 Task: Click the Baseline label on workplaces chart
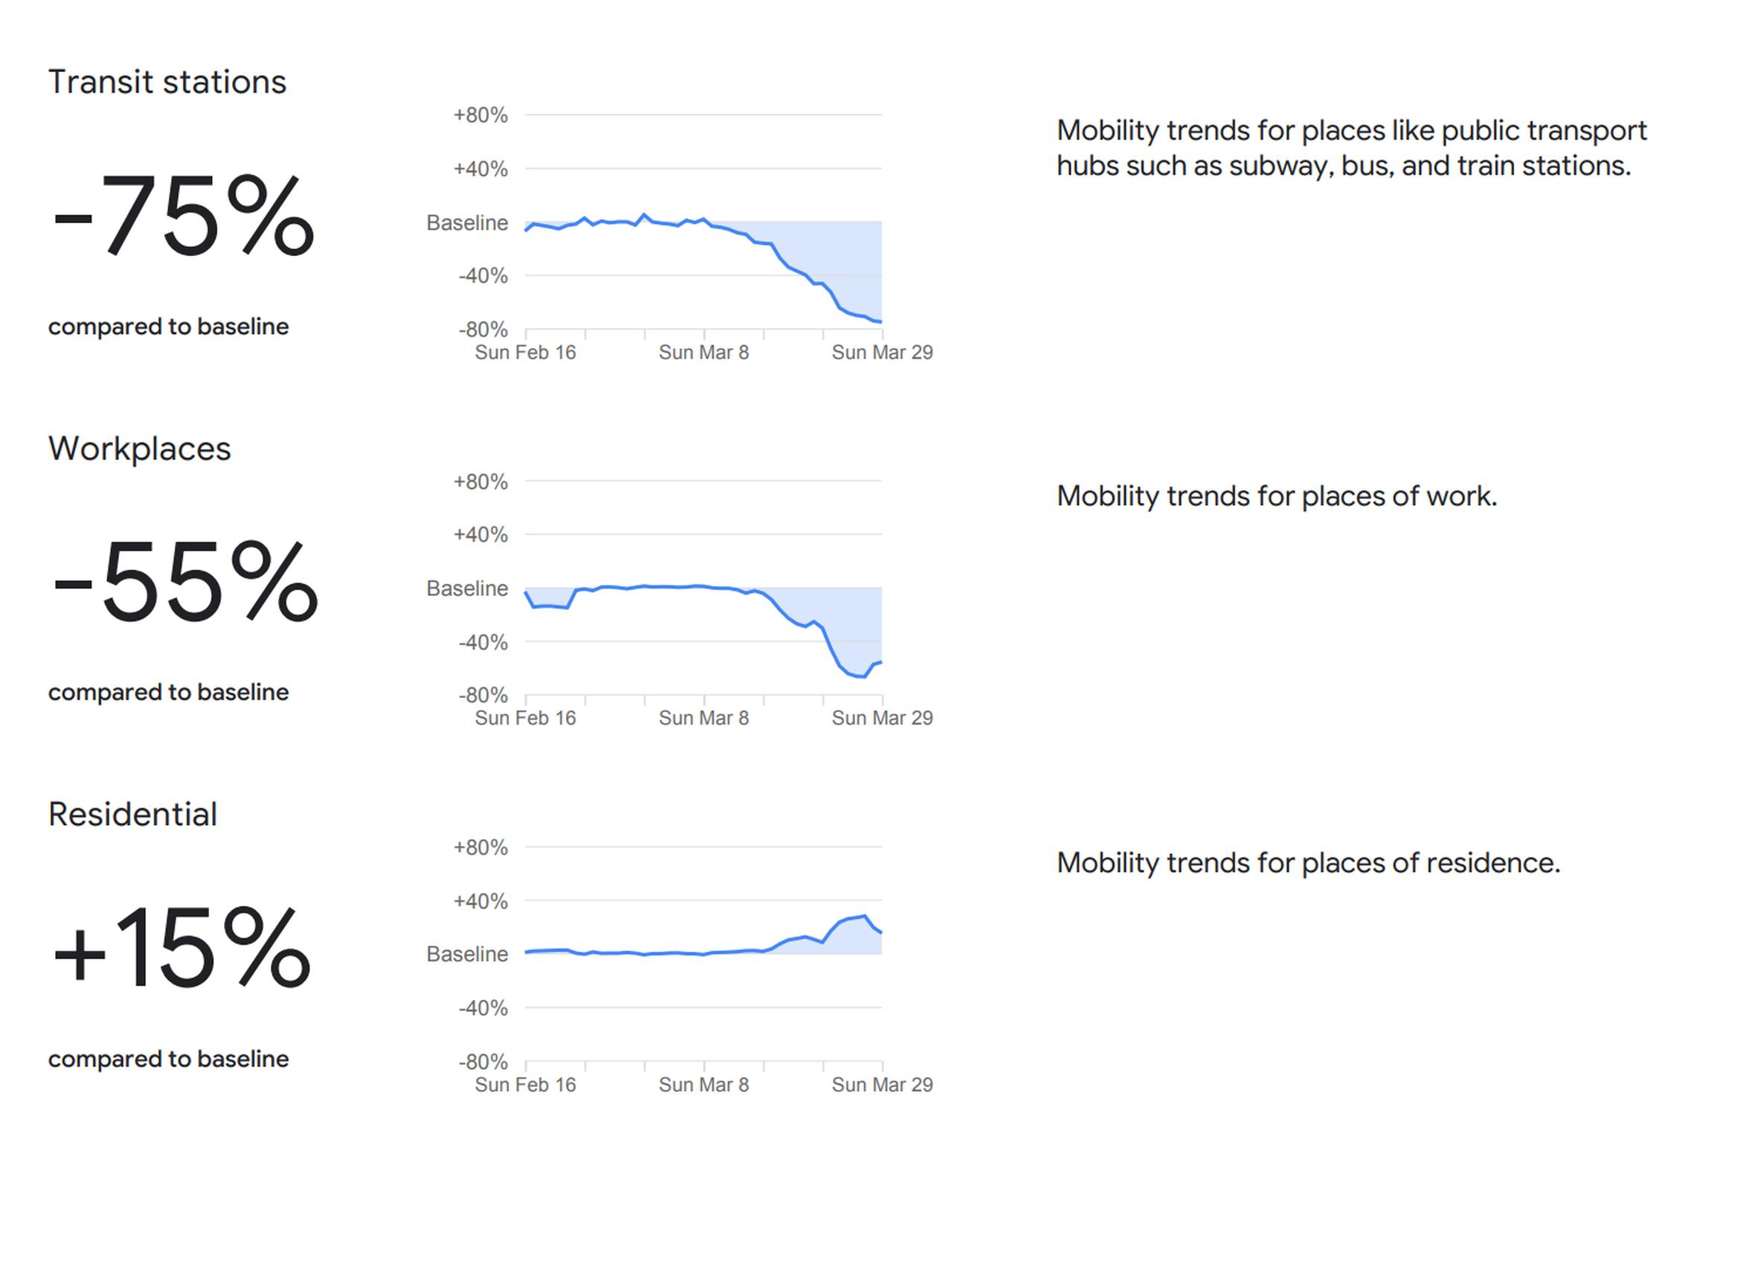tap(467, 588)
